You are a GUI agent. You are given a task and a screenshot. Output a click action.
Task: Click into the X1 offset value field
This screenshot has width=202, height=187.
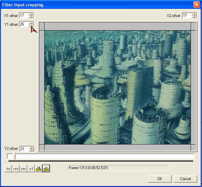24,15
